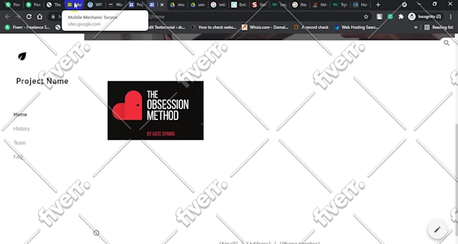458x244 pixels.
Task: Select Home in site navigation
Action: pyautogui.click(x=20, y=115)
